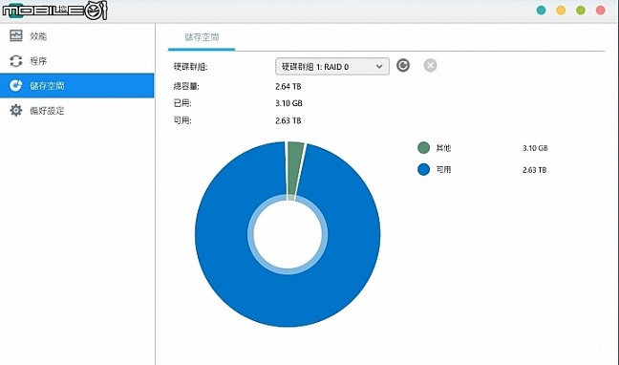The width and height of the screenshot is (619, 365).
Task: Select the 儲存空間 pie chart icon
Action: 16,85
